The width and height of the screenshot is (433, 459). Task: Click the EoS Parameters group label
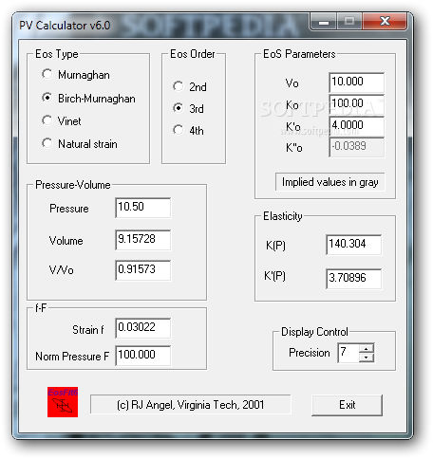coord(299,54)
